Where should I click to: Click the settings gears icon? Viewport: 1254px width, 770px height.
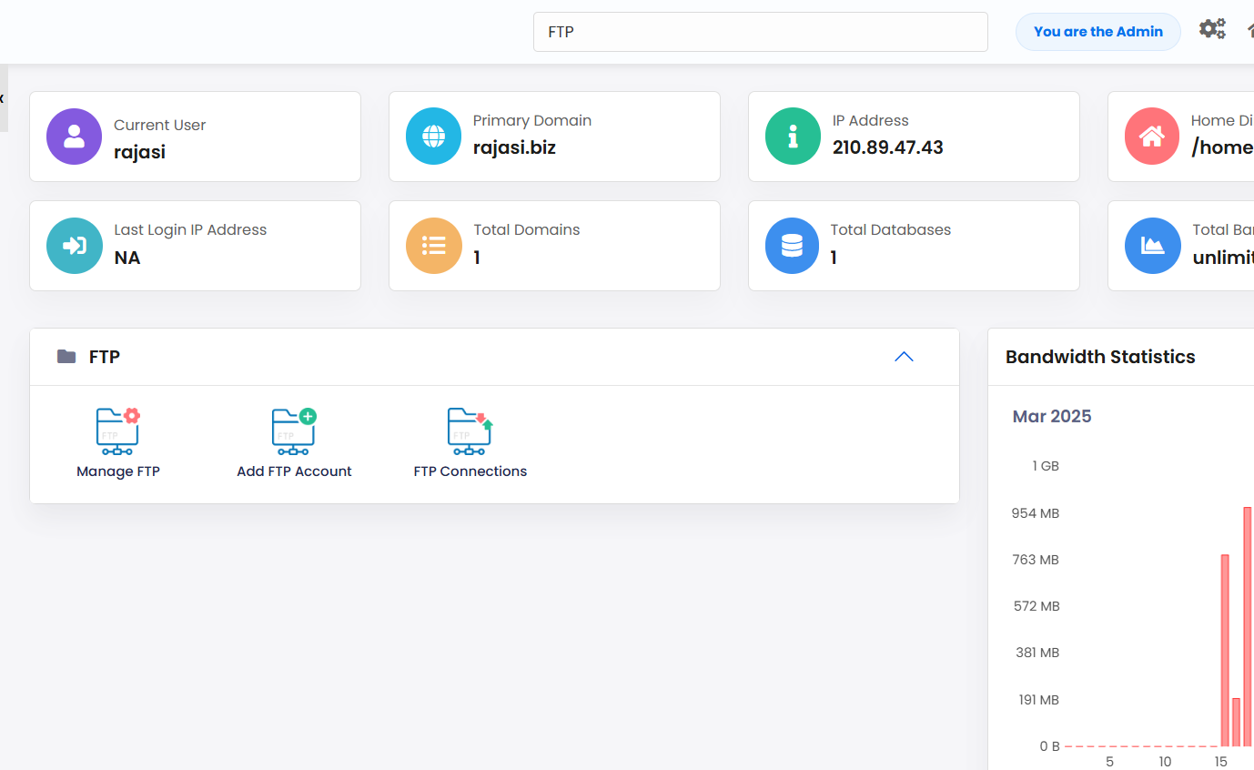(x=1211, y=29)
